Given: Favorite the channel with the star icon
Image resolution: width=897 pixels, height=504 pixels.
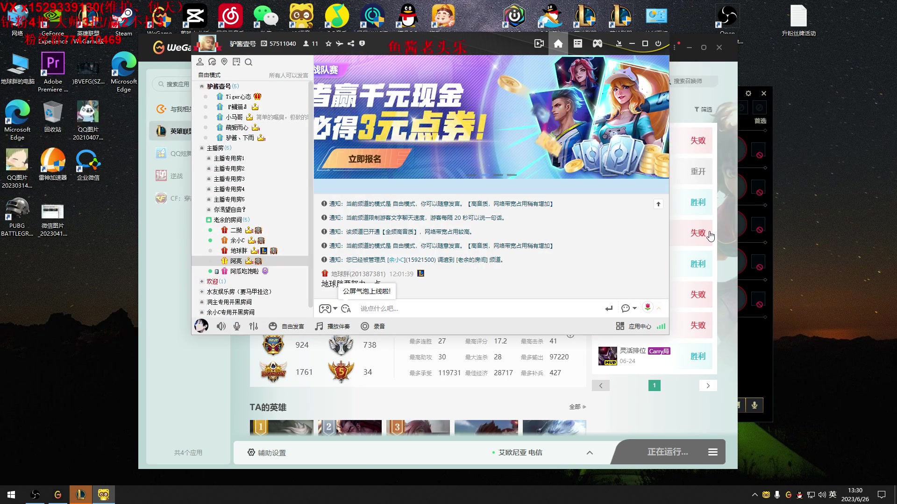Looking at the screenshot, I should click(328, 44).
